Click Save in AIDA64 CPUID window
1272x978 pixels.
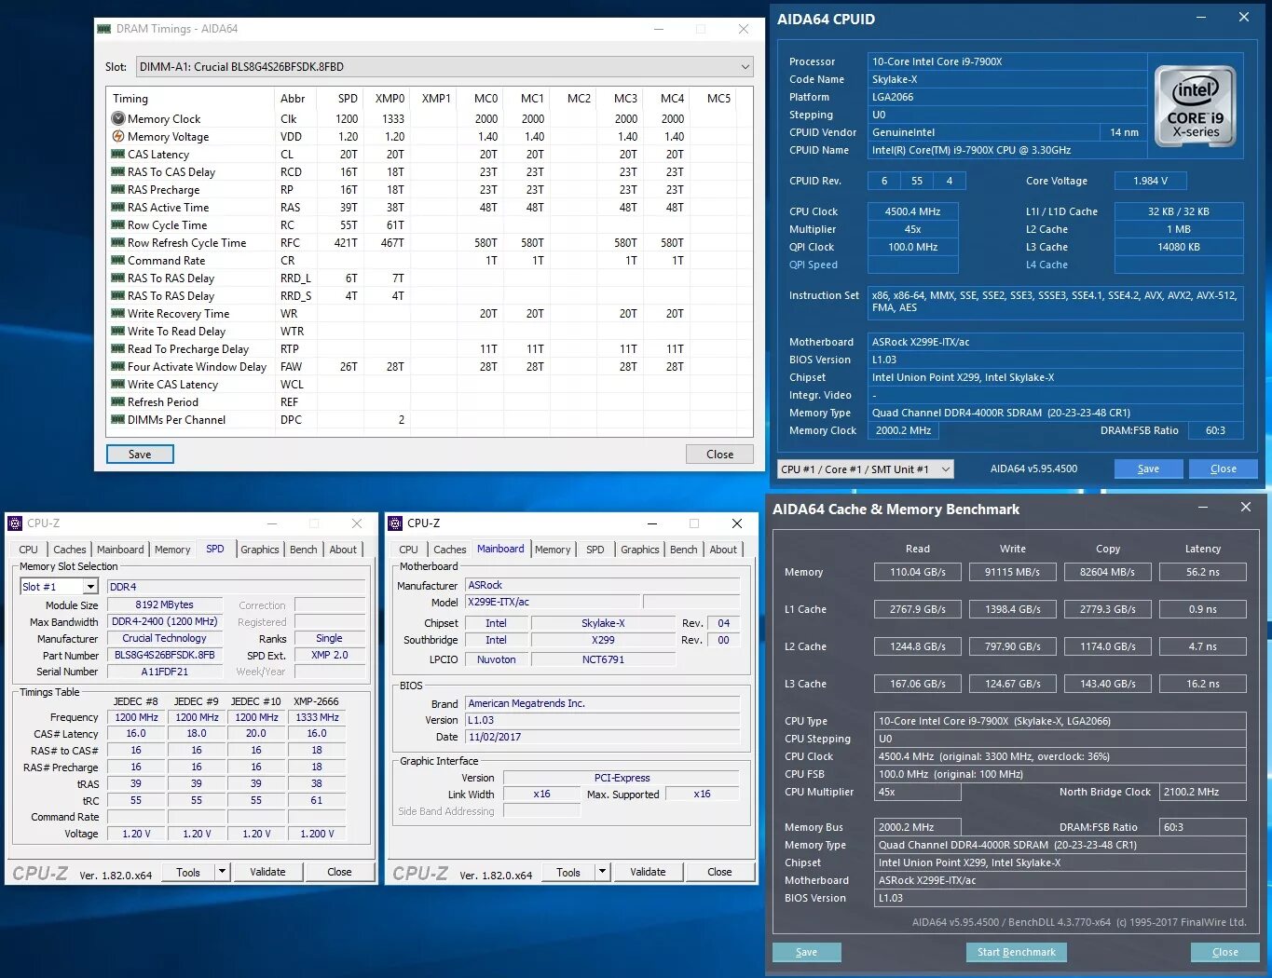(1148, 469)
